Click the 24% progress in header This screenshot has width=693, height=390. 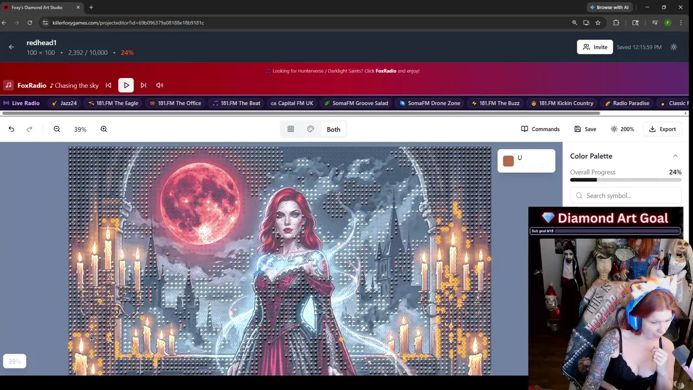click(x=127, y=53)
